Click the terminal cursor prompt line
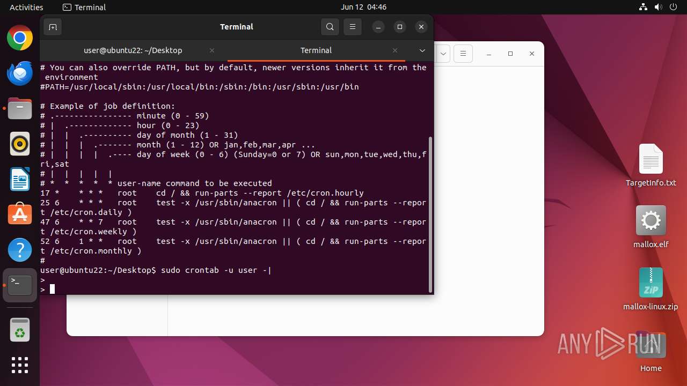Viewport: 687px width, 386px height. (x=48, y=289)
